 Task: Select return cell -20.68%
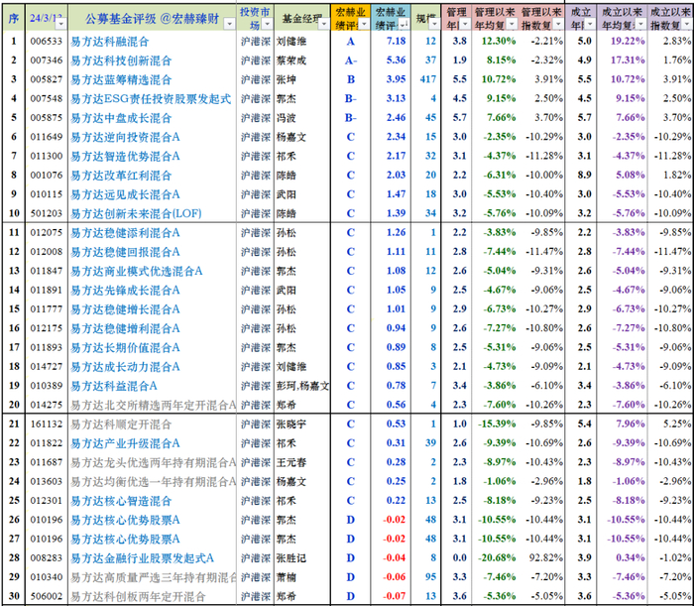495,557
